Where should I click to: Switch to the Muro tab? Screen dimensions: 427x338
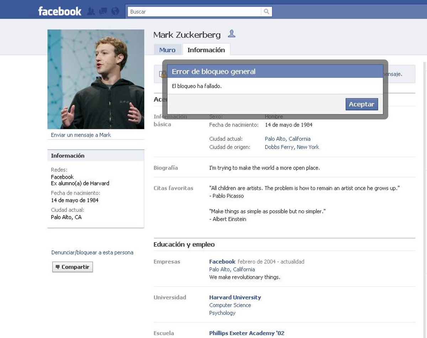(167, 50)
